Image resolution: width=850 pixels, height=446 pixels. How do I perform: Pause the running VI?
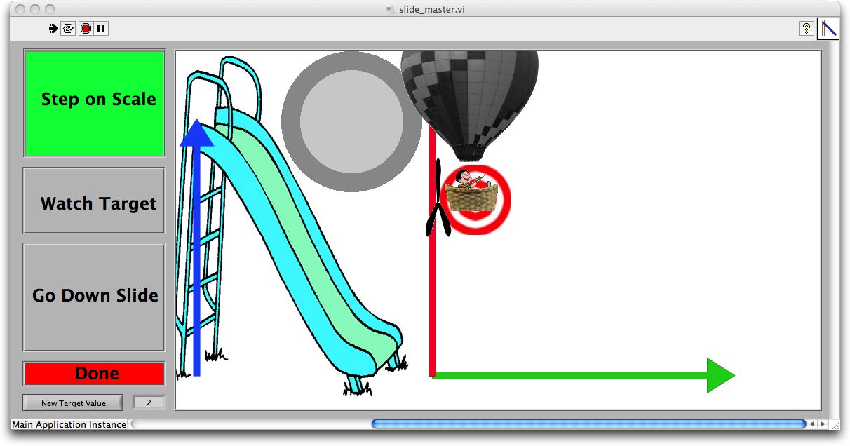pyautogui.click(x=102, y=28)
